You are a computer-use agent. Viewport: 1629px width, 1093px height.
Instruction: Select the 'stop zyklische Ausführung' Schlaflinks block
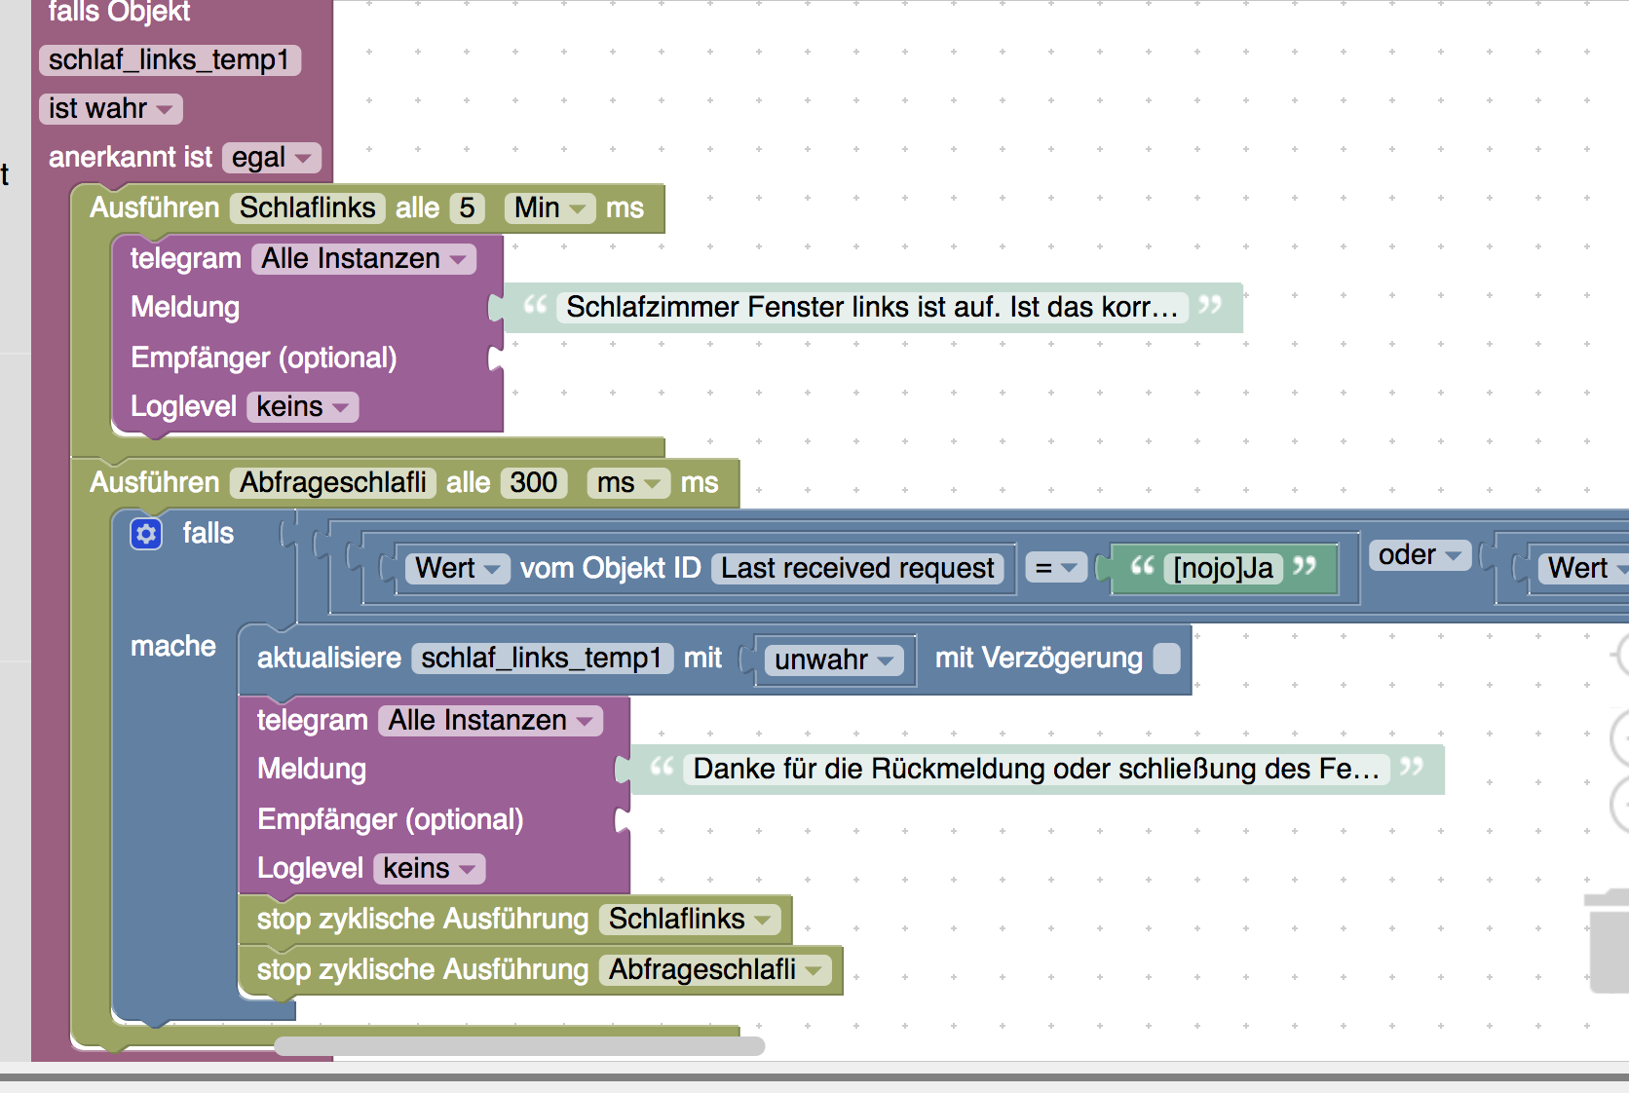pyautogui.click(x=515, y=920)
